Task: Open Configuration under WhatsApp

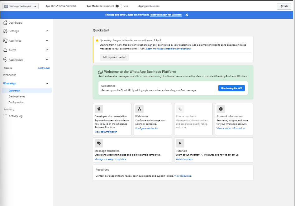Action: [x=16, y=102]
